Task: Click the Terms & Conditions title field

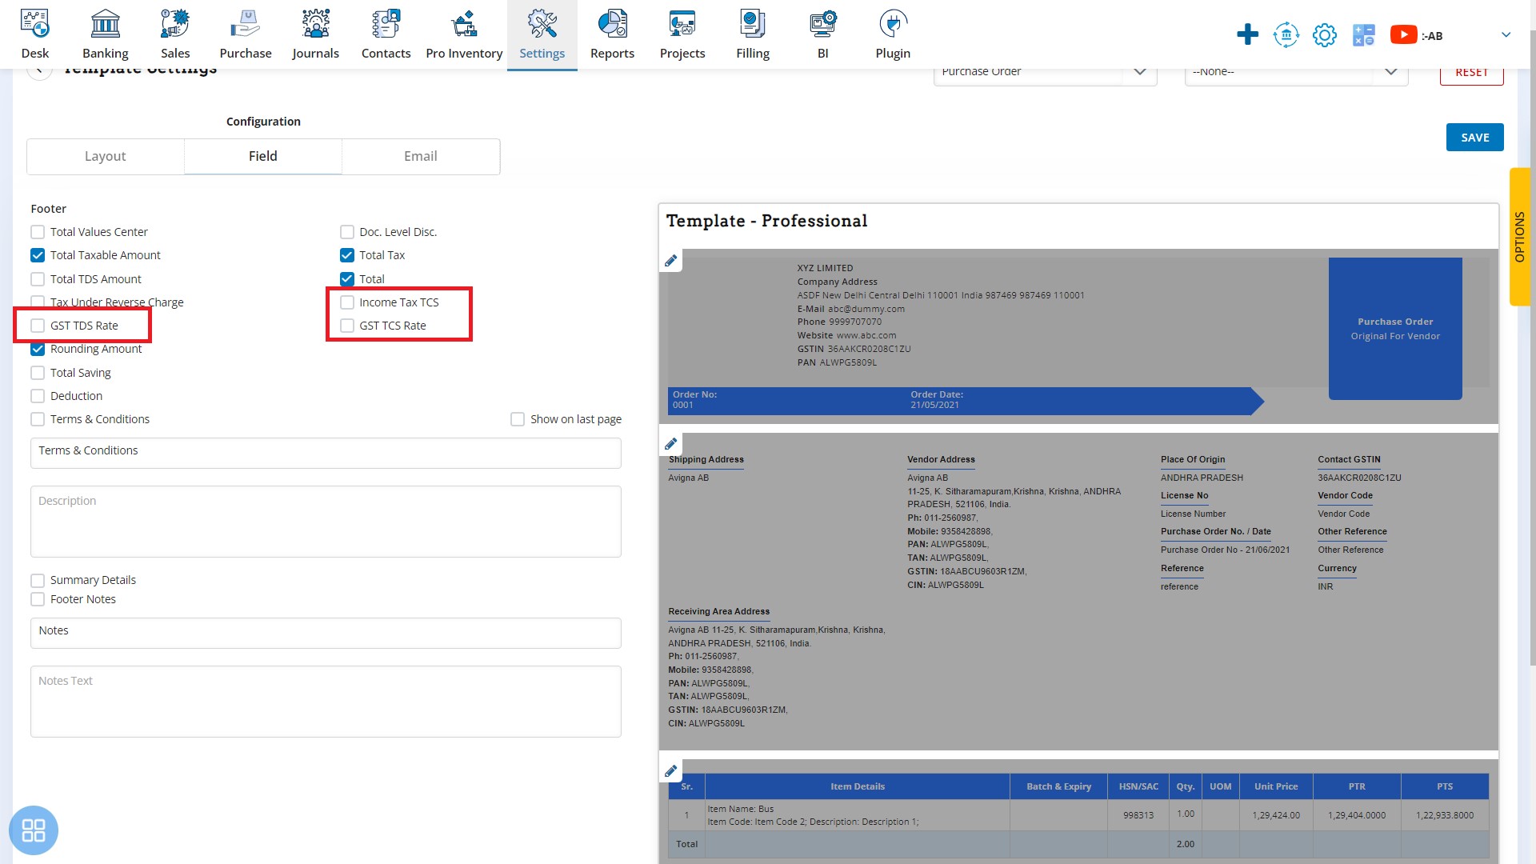Action: [326, 453]
